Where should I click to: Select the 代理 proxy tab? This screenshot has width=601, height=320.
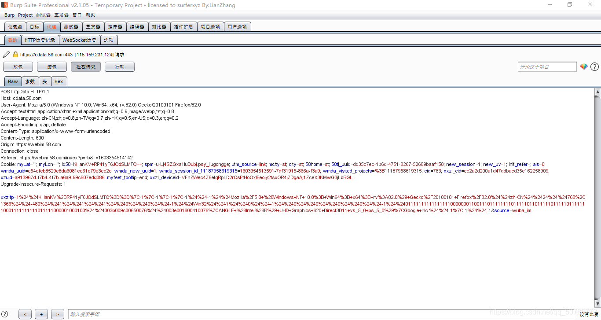point(51,27)
